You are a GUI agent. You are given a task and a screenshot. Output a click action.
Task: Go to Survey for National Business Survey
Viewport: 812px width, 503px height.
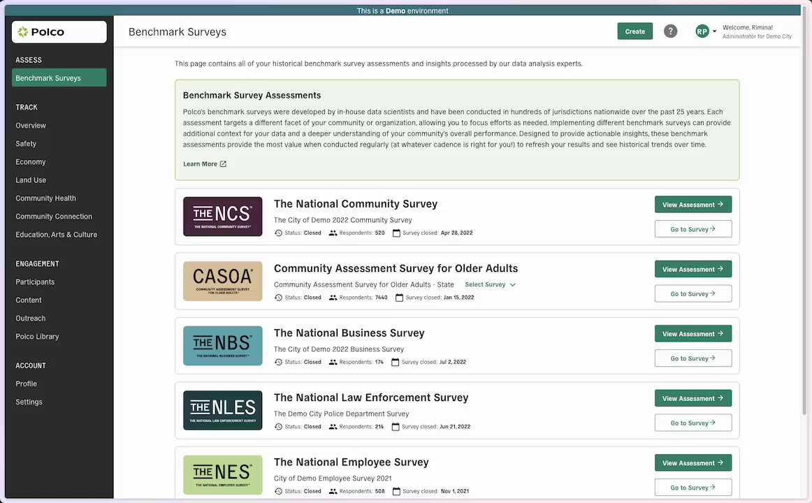click(693, 358)
